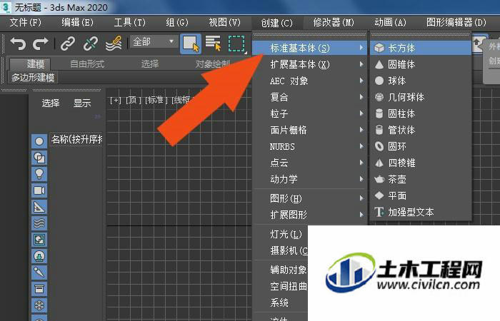The image size is (500, 321).
Task: Switch to 选择 ribbon tab
Action: (150, 64)
